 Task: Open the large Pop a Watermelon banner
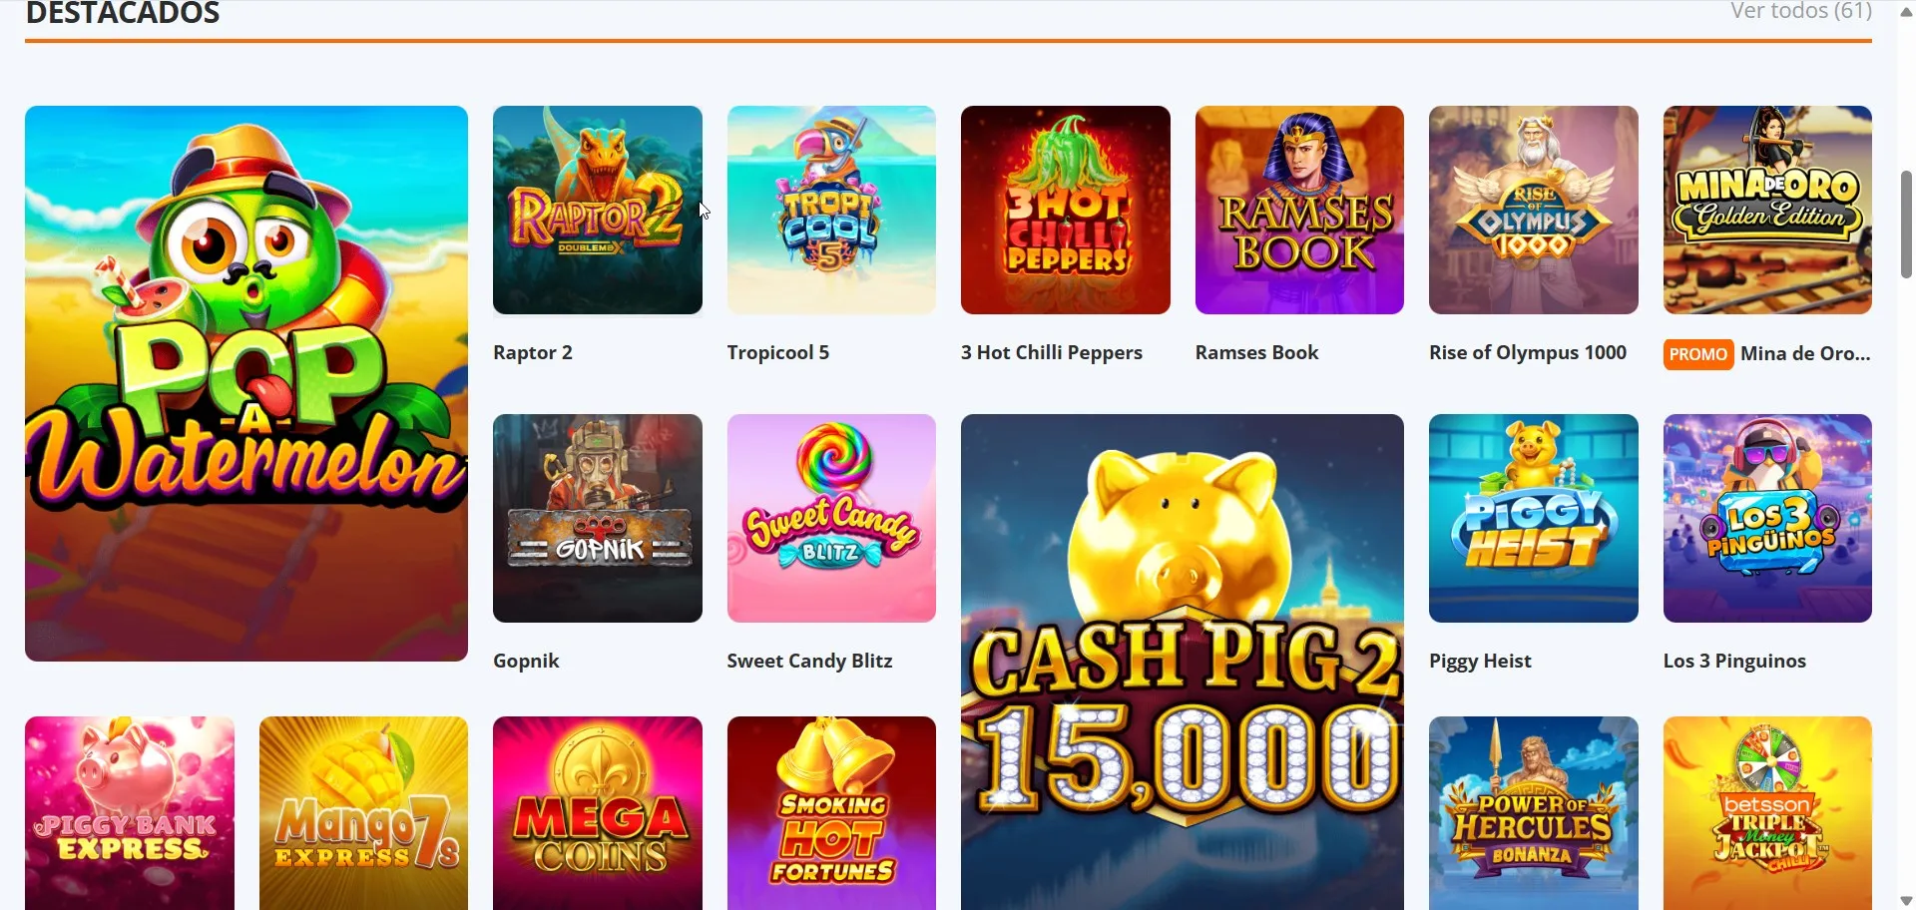[246, 383]
